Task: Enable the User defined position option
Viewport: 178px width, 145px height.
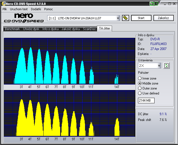Action: click(x=140, y=93)
